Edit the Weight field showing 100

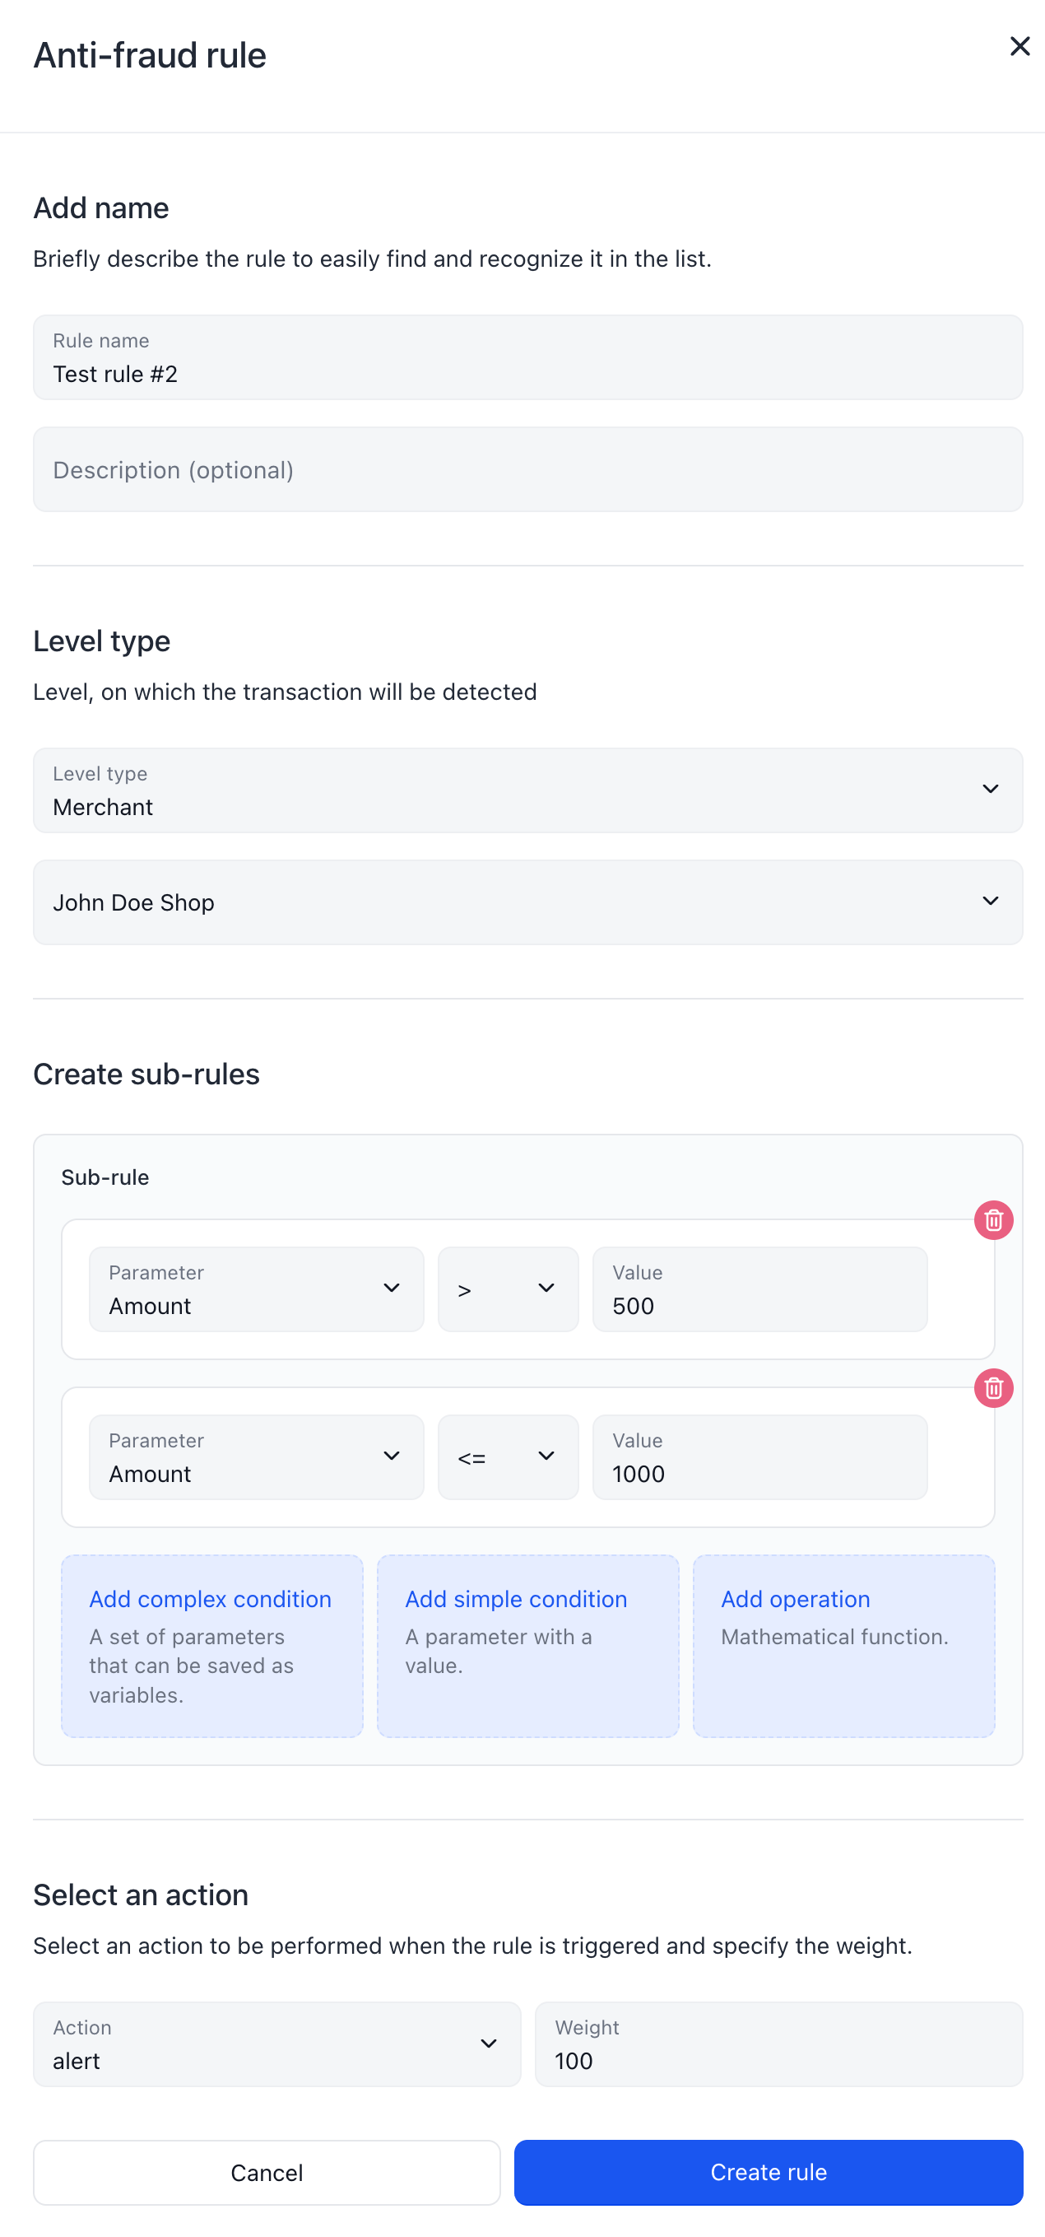click(778, 2044)
